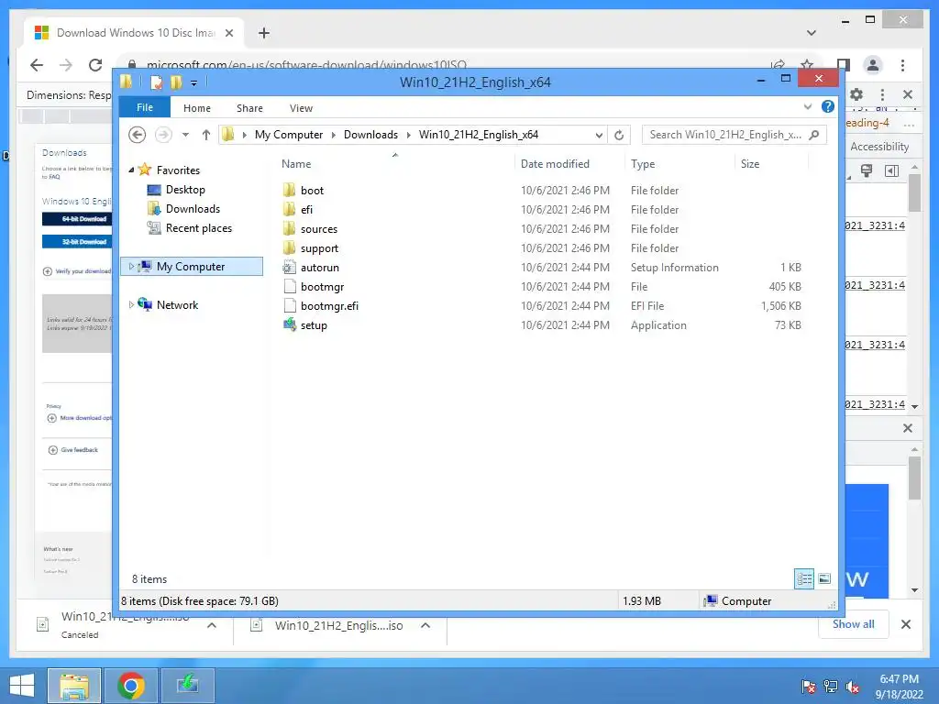Screen dimensions: 939x704
Task: Click the 32-bit Download button
Action: 77,241
